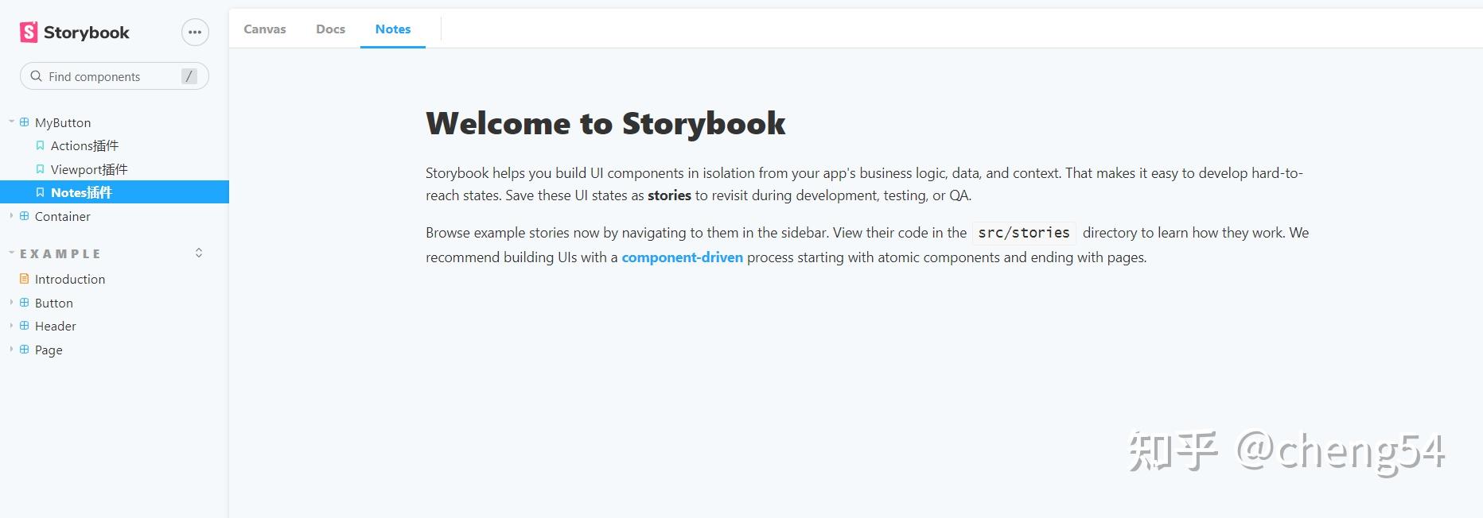The height and width of the screenshot is (518, 1483).
Task: Open the Container component row
Action: pyautogui.click(x=115, y=216)
